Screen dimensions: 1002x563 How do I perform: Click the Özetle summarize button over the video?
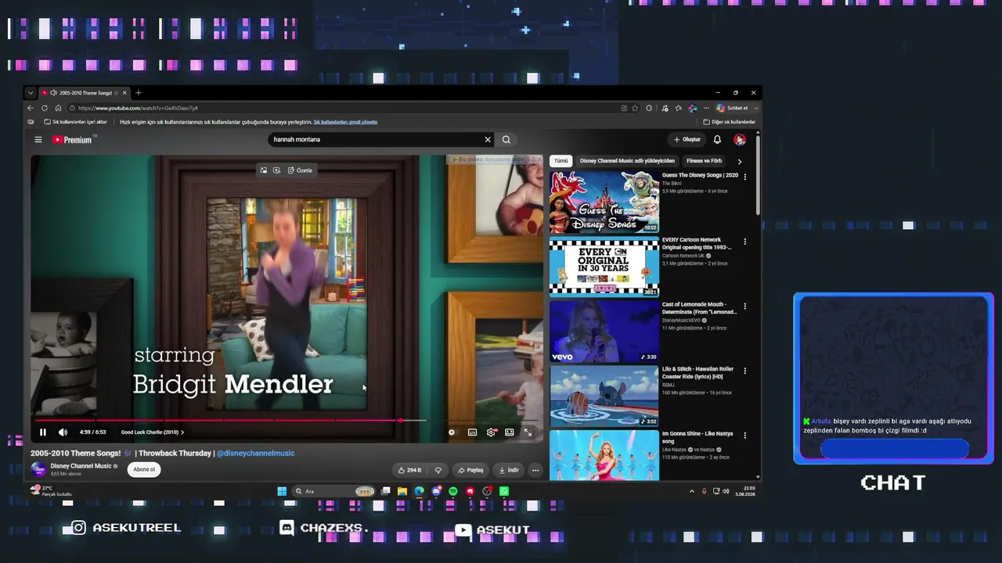point(300,170)
